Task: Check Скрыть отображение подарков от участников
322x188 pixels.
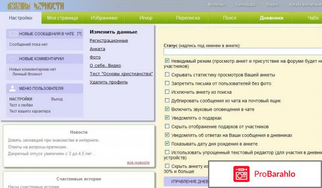Action: [167, 126]
